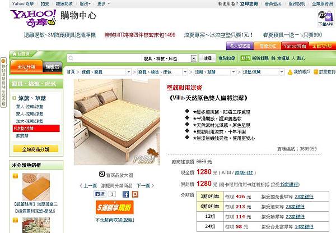
Task: Select the all-site categories tab
Action: click(x=26, y=67)
